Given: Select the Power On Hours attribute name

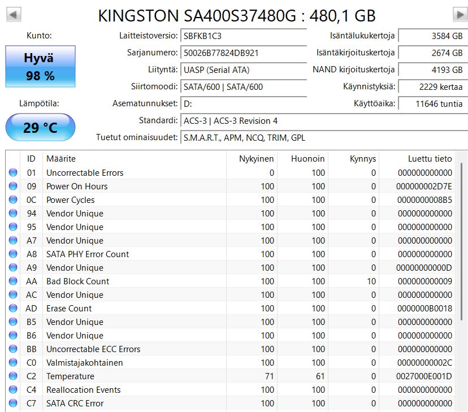Looking at the screenshot, I should click(77, 187).
